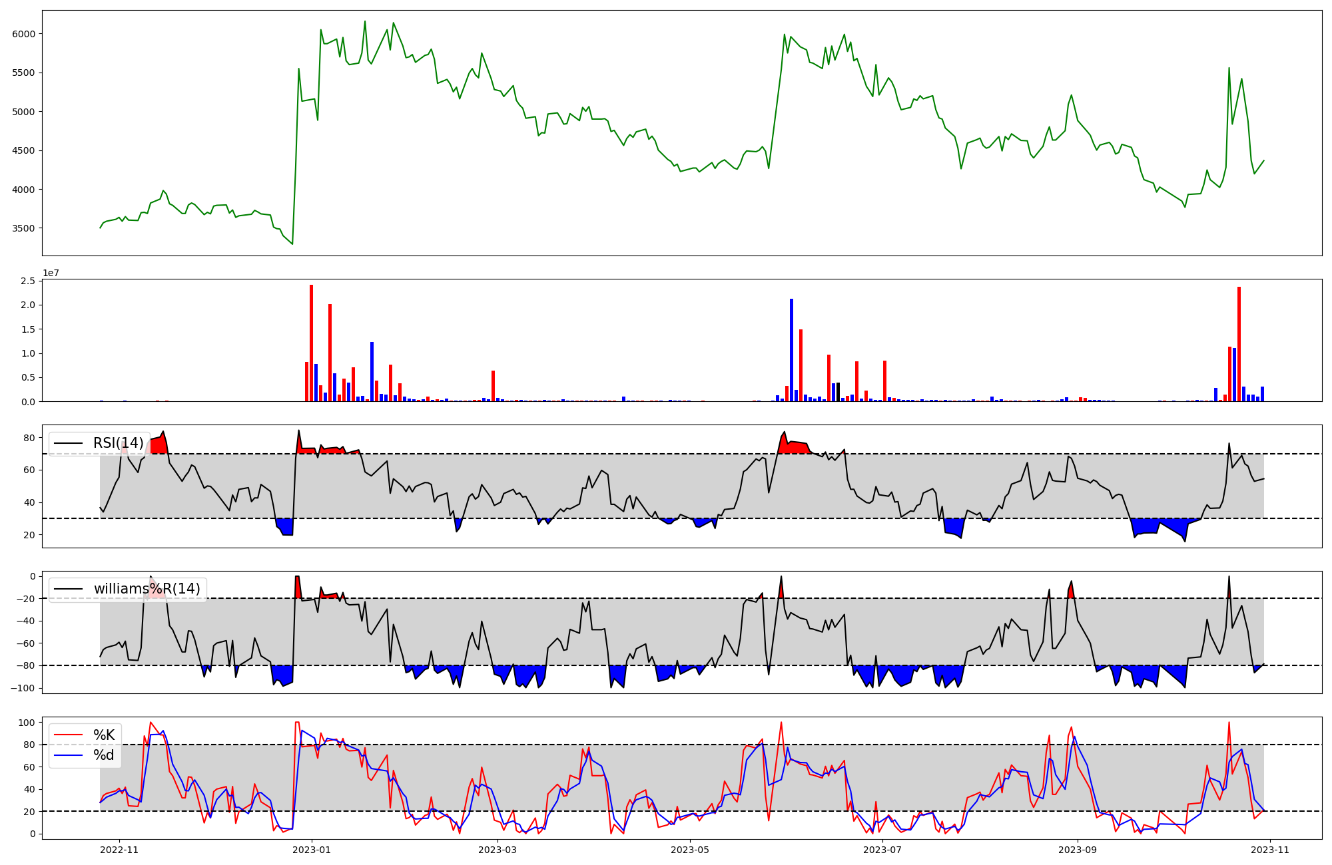Click the 2023-07 x-axis date label
This screenshot has width=1332, height=865.
tap(882, 850)
